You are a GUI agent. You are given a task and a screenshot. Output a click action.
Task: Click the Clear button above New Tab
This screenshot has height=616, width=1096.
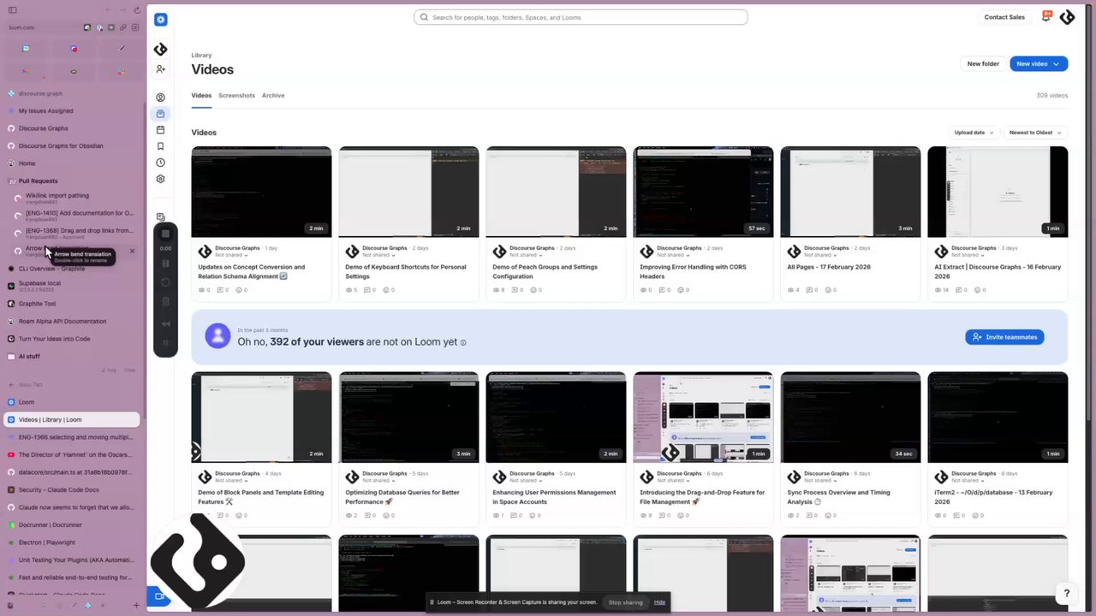[x=130, y=370]
